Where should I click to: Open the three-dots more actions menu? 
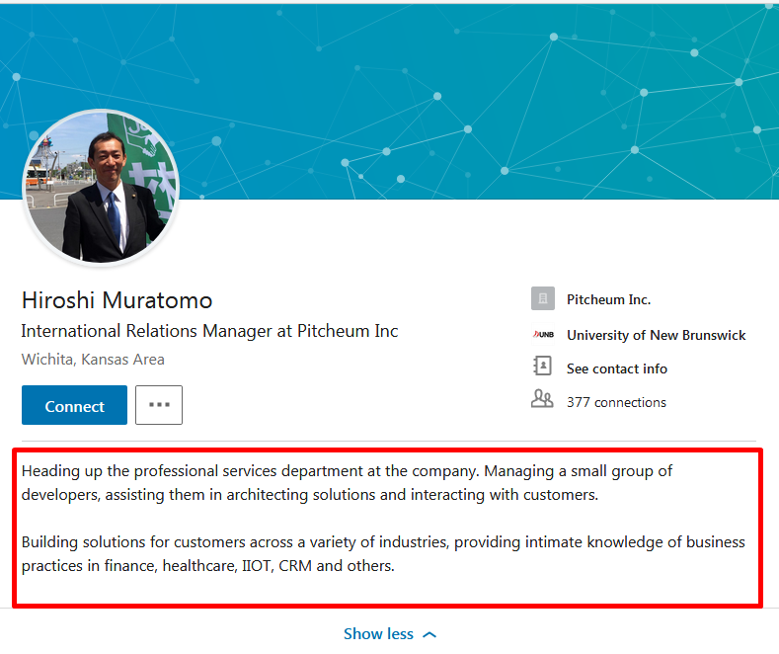pos(159,405)
